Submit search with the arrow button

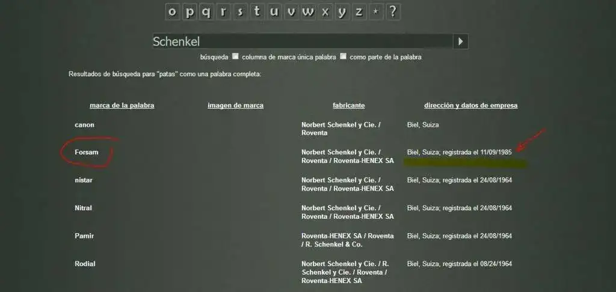(x=460, y=41)
